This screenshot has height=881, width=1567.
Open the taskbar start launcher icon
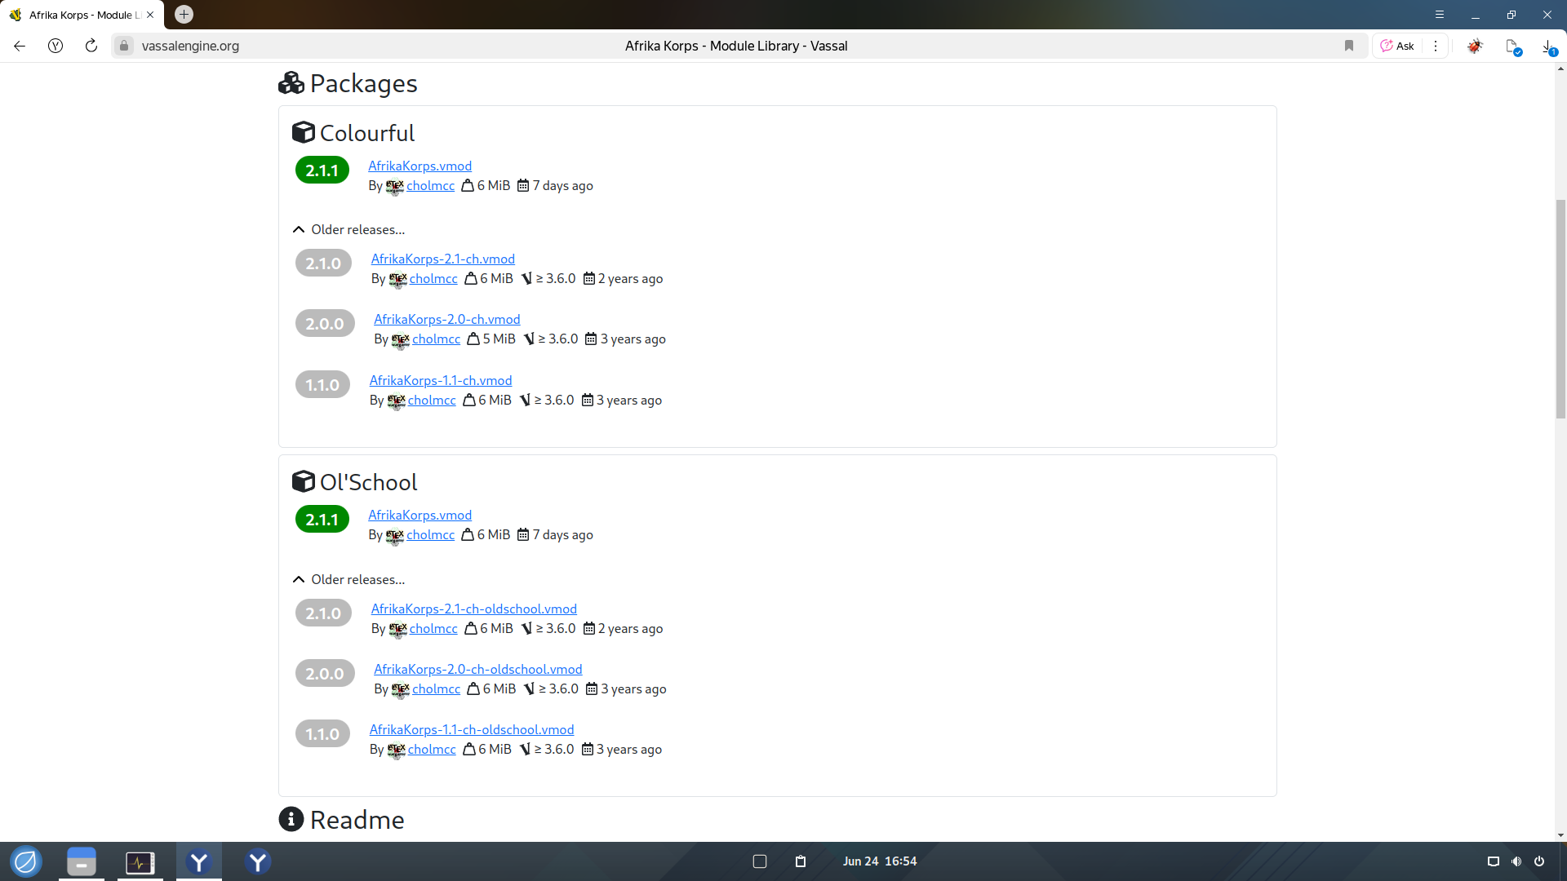(26, 861)
